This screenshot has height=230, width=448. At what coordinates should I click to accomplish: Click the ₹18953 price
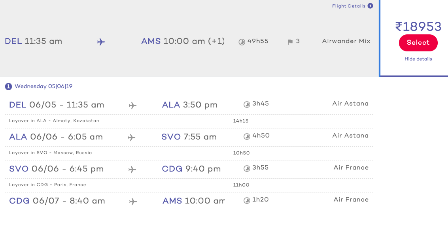click(x=418, y=26)
